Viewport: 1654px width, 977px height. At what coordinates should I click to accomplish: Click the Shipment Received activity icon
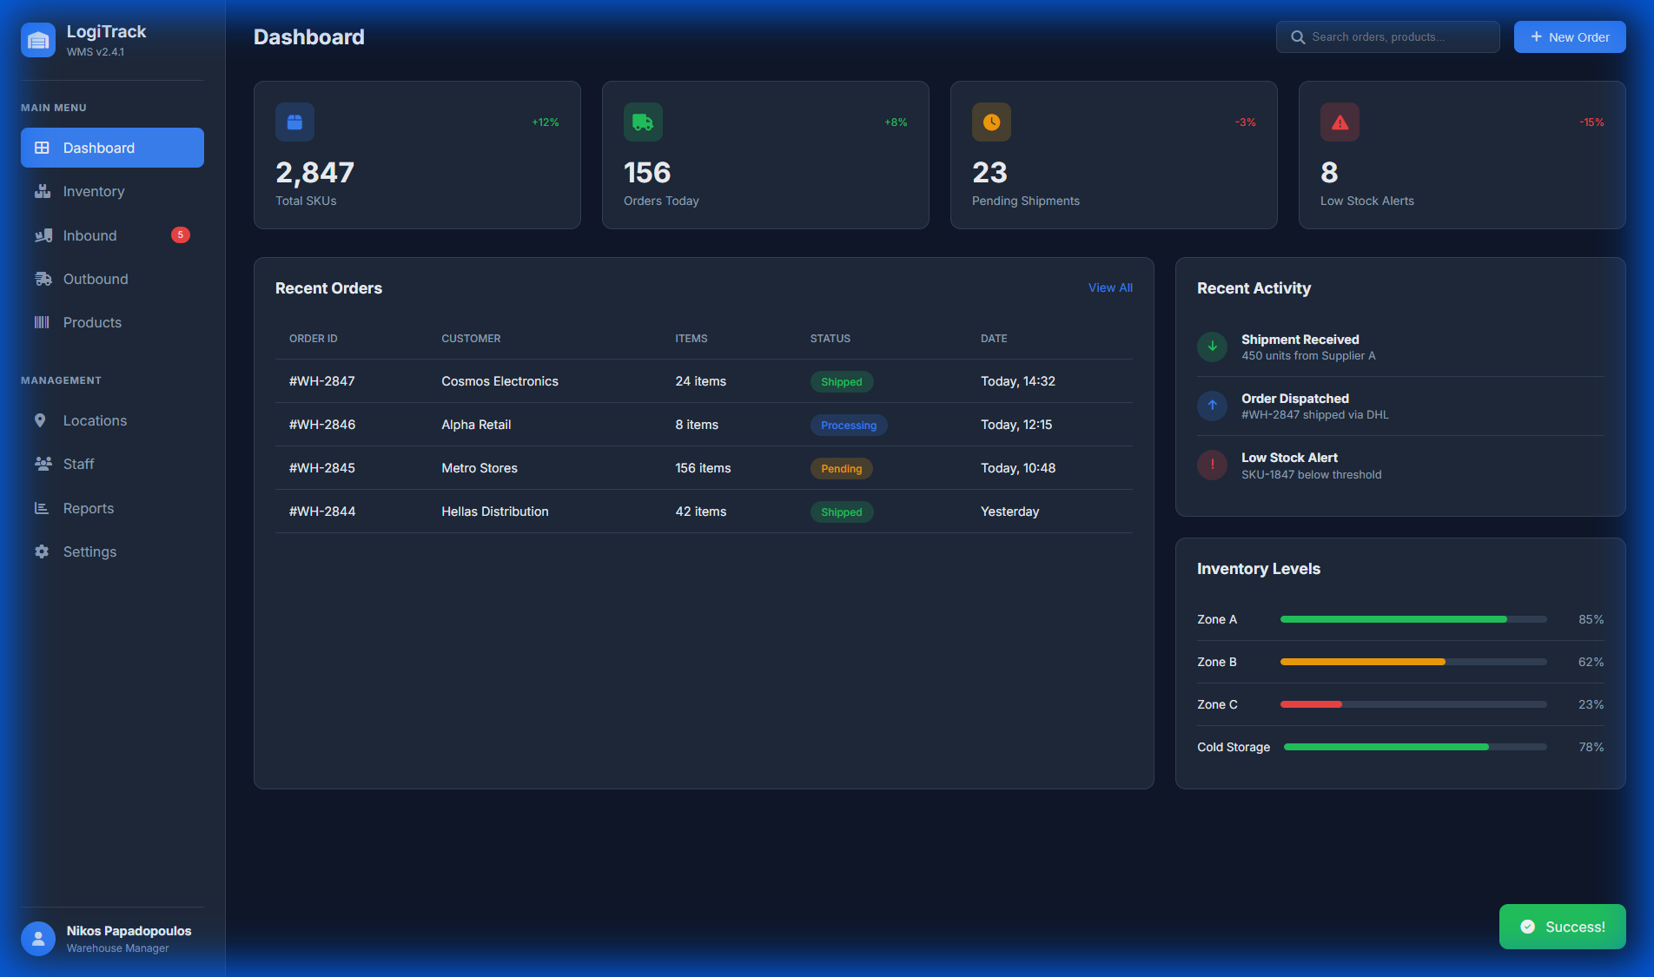click(1212, 347)
